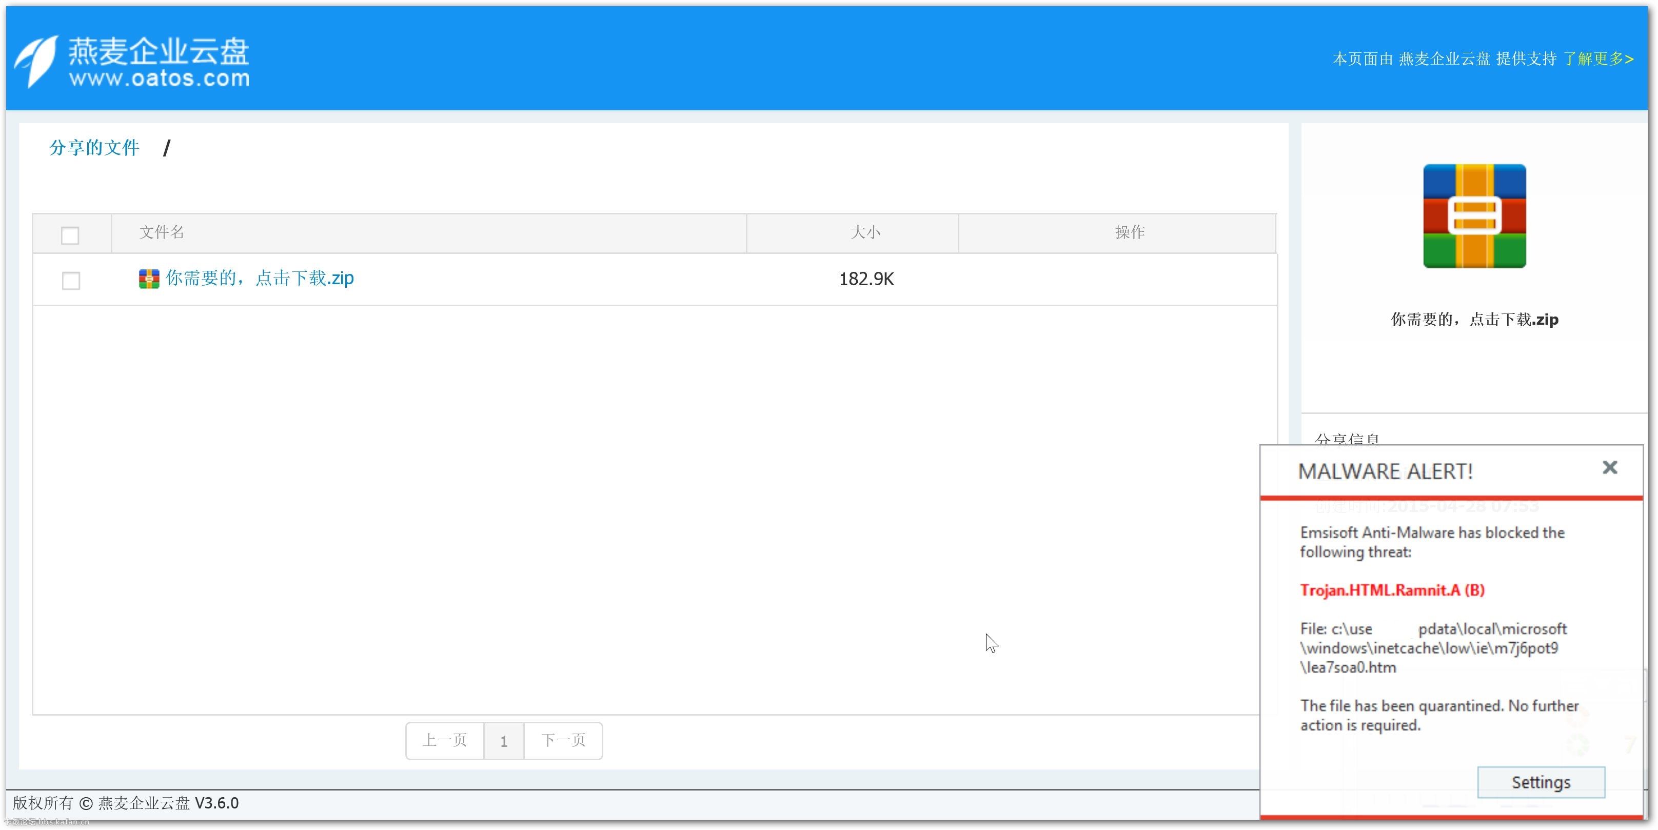1658x830 pixels.
Task: Click the 上一页 previous page button
Action: (x=445, y=741)
